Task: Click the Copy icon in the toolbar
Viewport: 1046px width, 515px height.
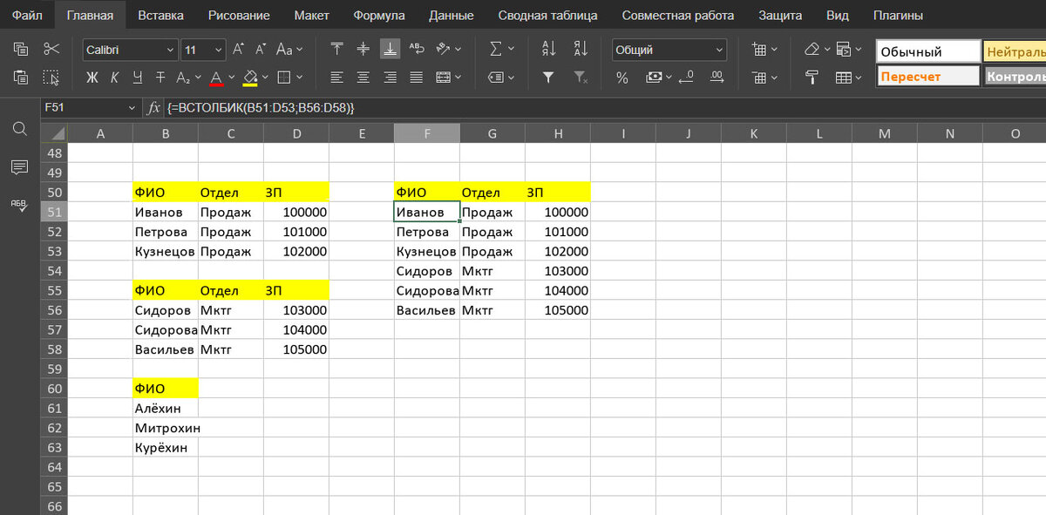Action: tap(21, 50)
